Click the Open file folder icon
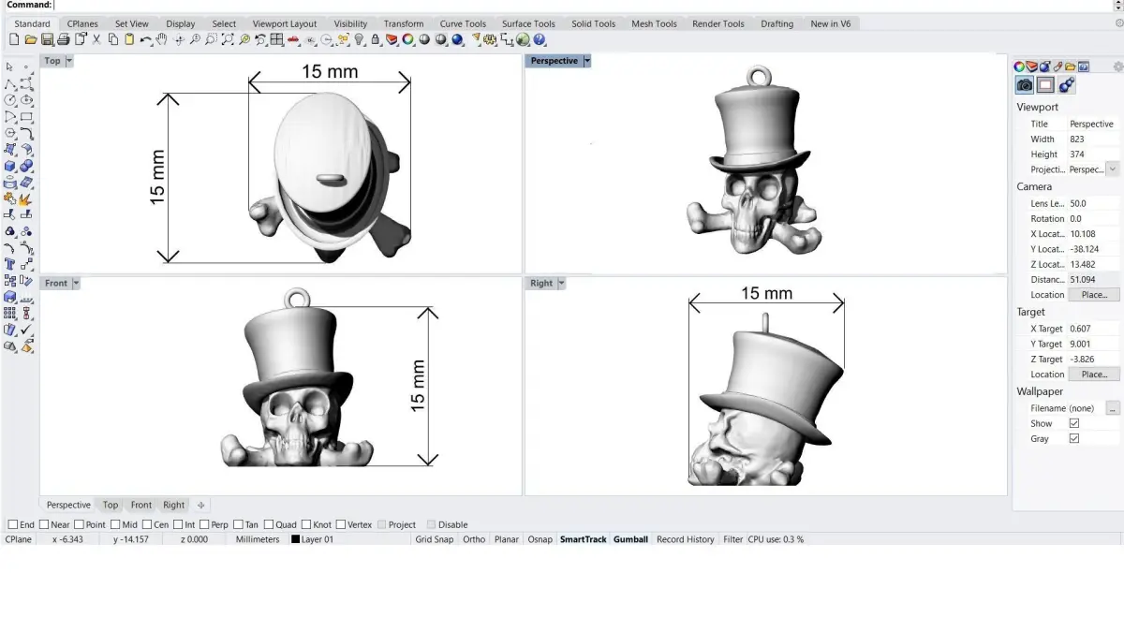1124x632 pixels. (x=30, y=39)
